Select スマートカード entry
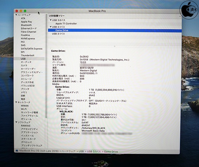 pos(28,139)
